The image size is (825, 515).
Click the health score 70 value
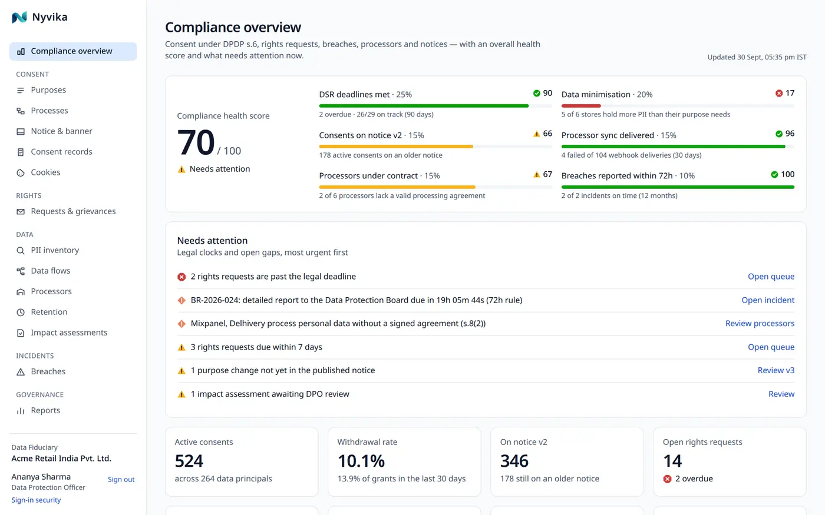[x=196, y=143]
